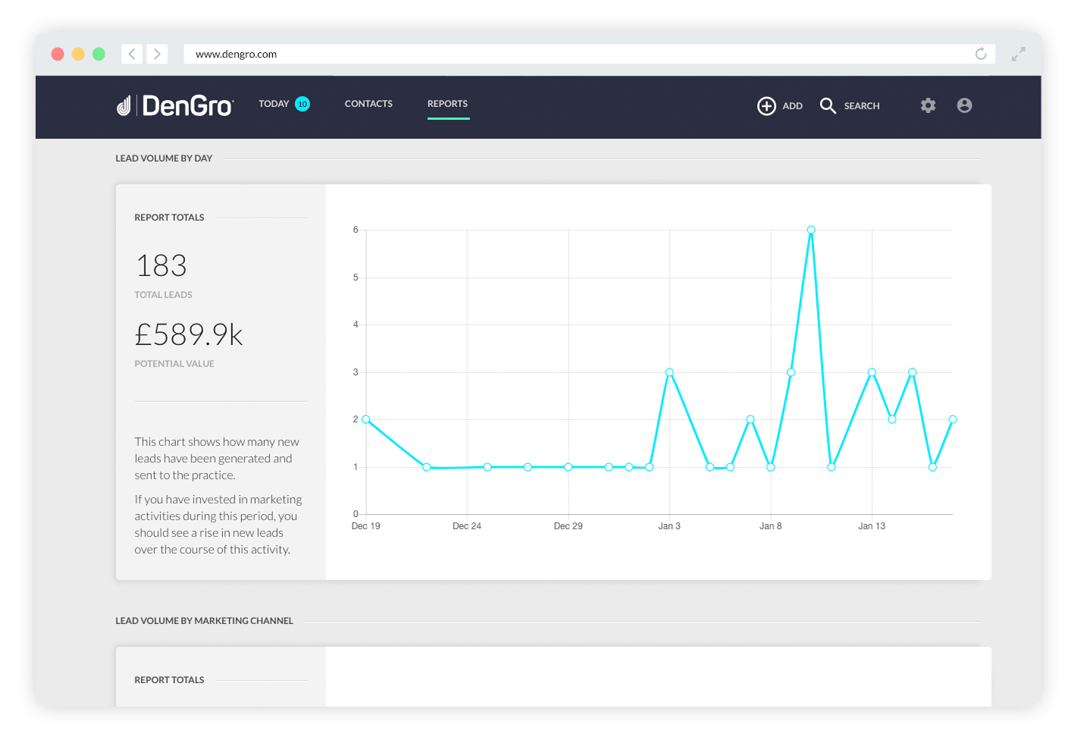
Task: Open the Today tab
Action: (274, 104)
